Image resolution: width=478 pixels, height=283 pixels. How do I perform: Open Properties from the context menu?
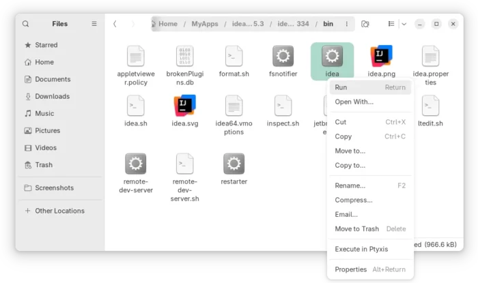pos(350,269)
